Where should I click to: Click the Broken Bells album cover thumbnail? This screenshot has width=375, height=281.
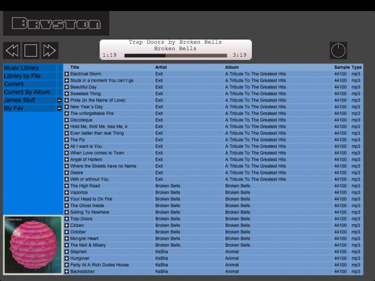33,245
